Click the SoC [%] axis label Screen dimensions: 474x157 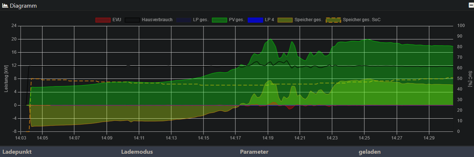point(470,78)
